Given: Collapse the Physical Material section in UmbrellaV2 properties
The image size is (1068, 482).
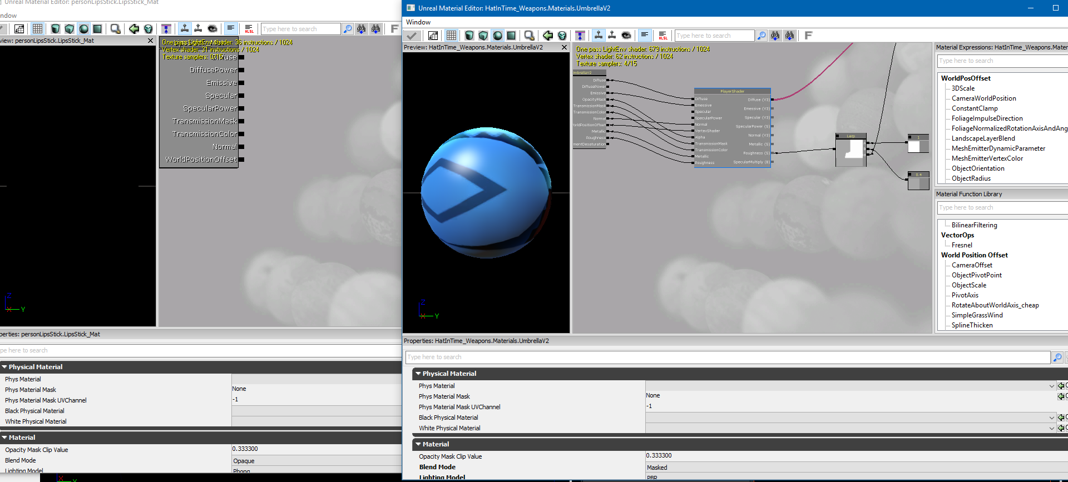Looking at the screenshot, I should [x=418, y=374].
